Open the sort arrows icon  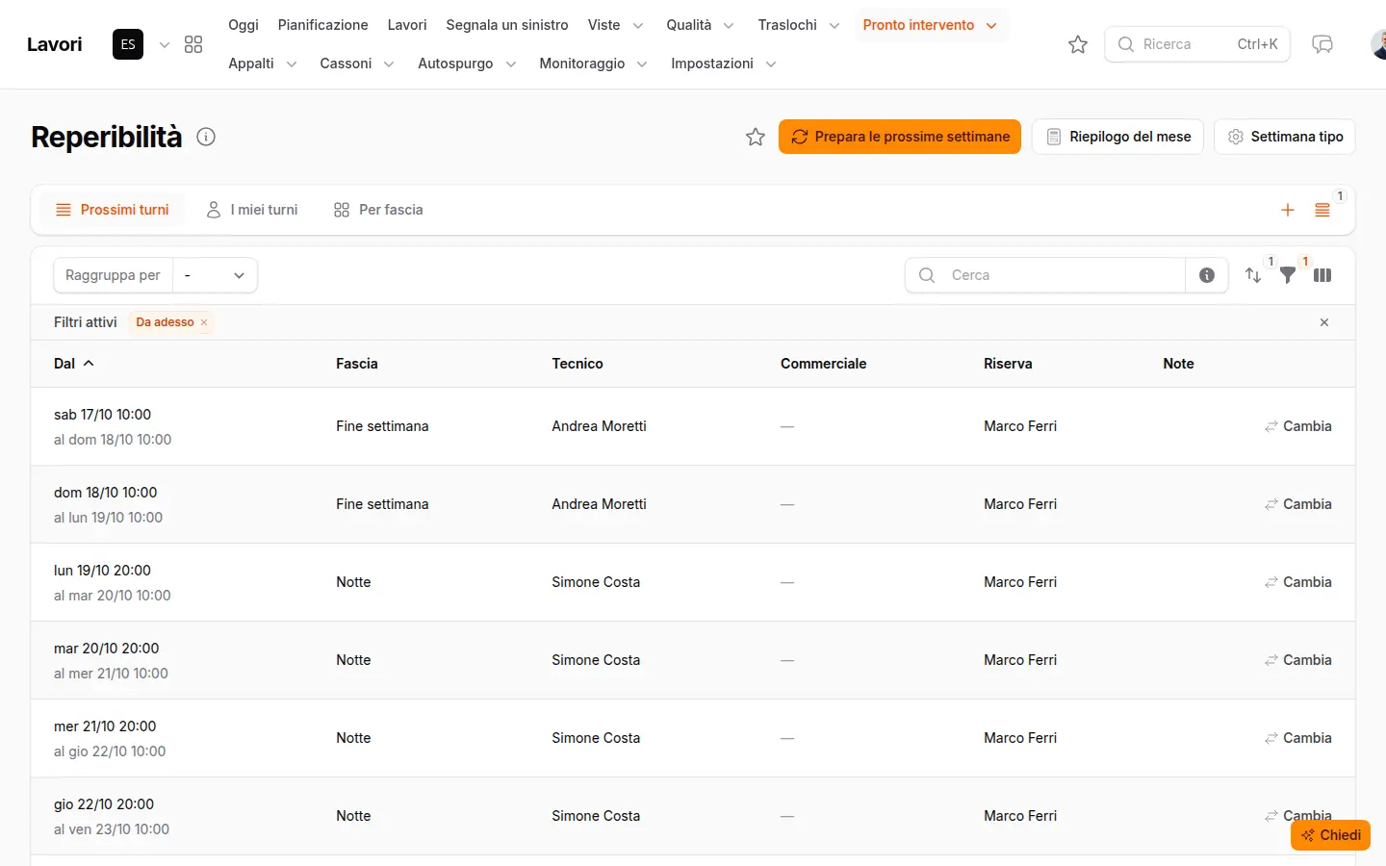[x=1253, y=275]
